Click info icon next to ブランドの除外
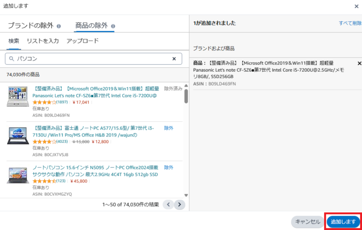 tap(59, 25)
